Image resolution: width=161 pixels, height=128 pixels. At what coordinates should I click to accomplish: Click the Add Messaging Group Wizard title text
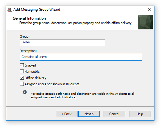coord(37,10)
